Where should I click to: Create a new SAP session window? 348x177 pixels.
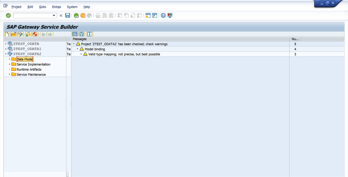click(x=148, y=15)
